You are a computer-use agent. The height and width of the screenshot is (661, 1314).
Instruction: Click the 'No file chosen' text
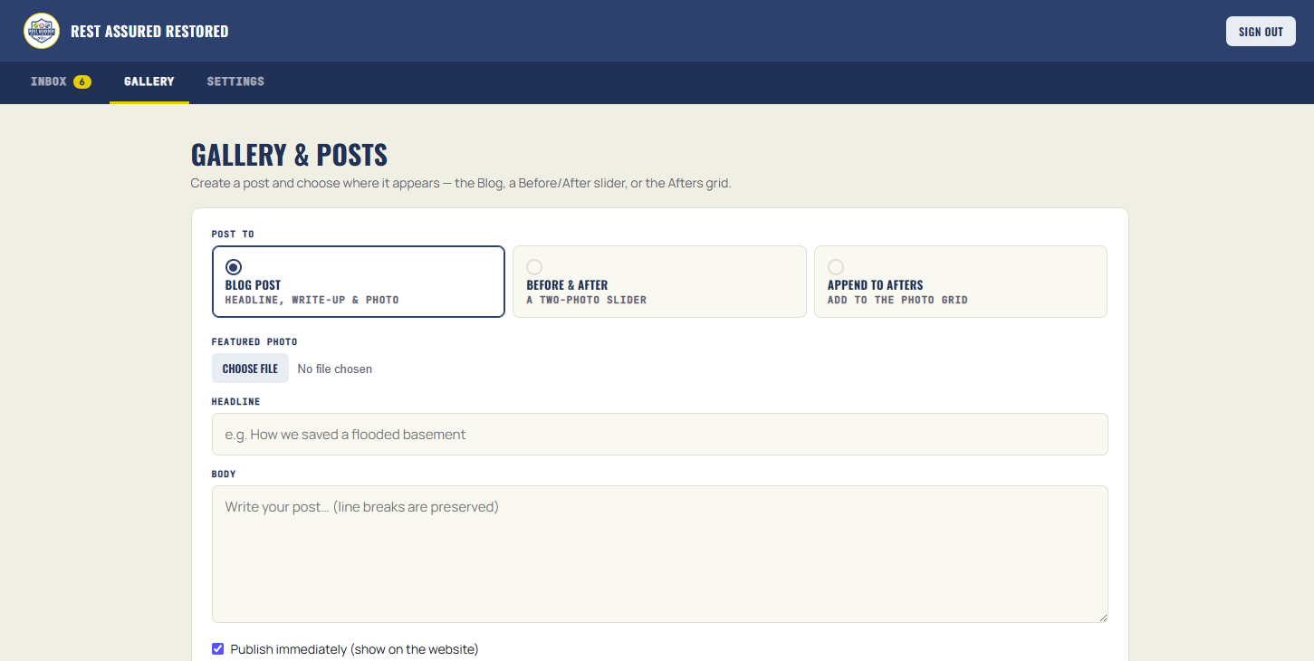coord(335,369)
